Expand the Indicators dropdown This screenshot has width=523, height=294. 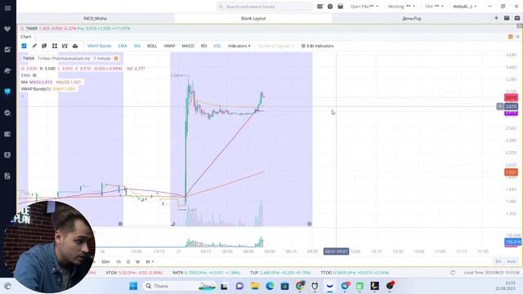tap(239, 46)
